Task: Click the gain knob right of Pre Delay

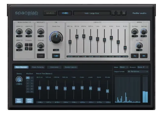Action: pyautogui.click(x=144, y=32)
